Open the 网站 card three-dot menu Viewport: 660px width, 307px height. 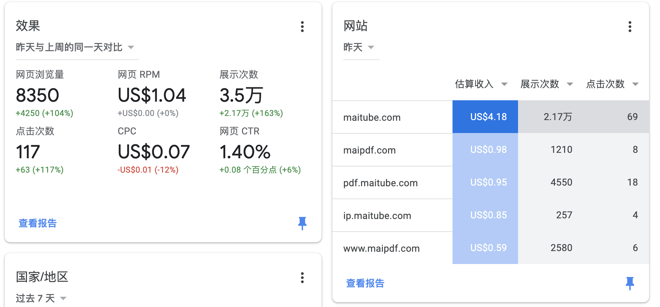click(630, 27)
